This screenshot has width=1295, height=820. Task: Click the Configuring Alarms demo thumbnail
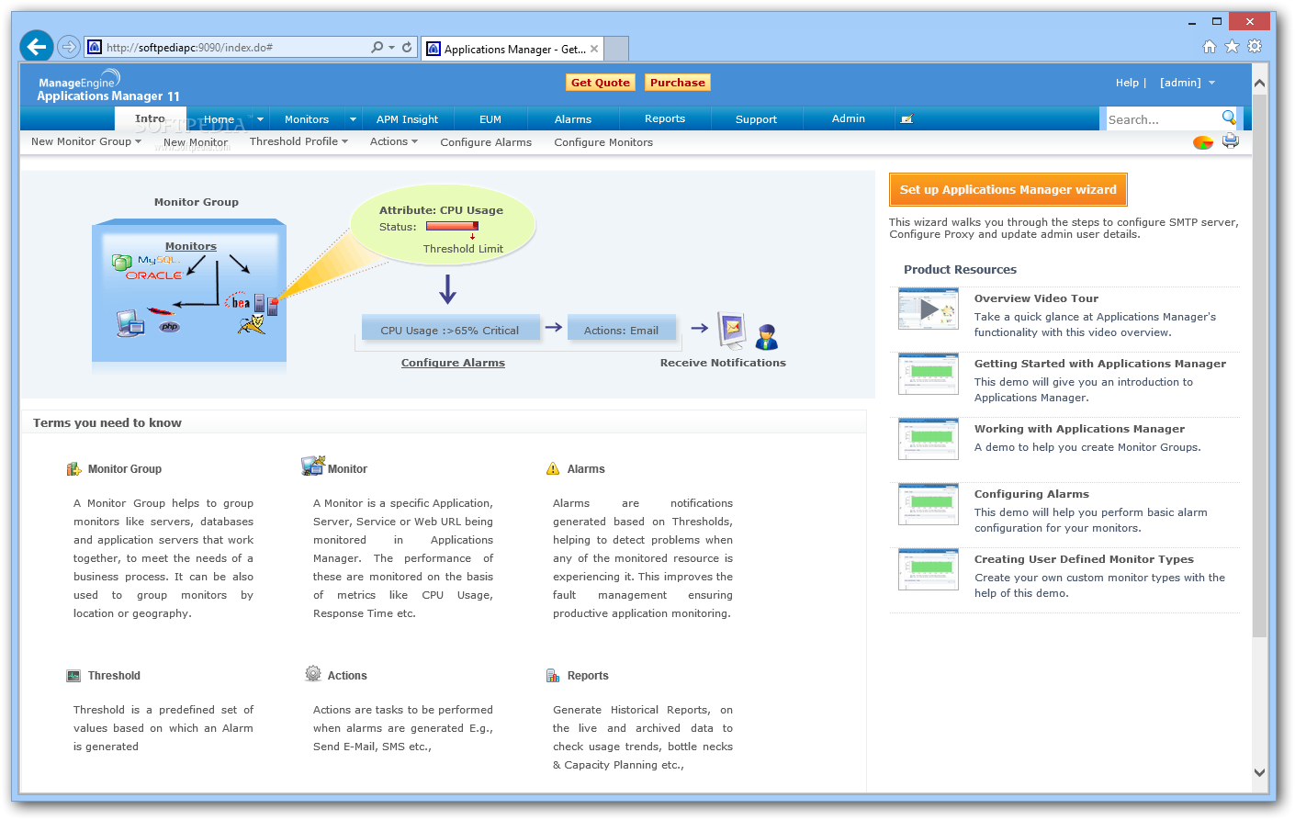(x=929, y=504)
